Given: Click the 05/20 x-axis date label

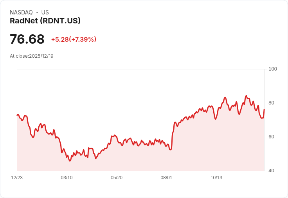Looking at the screenshot, I should [117, 178].
